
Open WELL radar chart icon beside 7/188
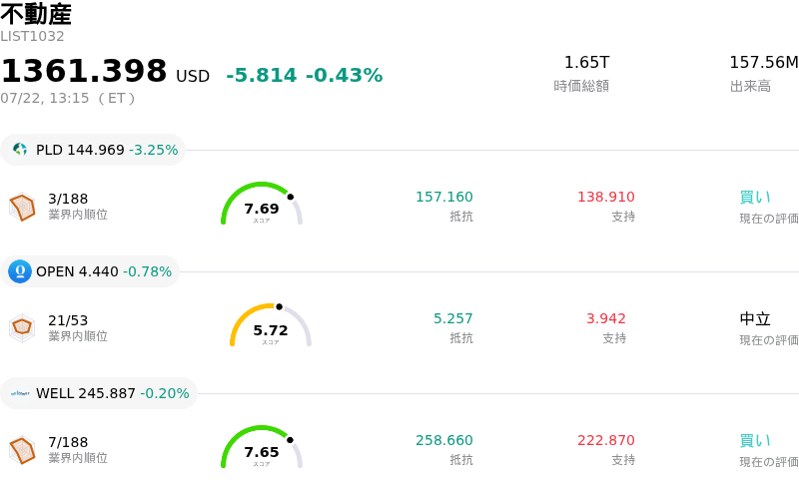pyautogui.click(x=22, y=450)
